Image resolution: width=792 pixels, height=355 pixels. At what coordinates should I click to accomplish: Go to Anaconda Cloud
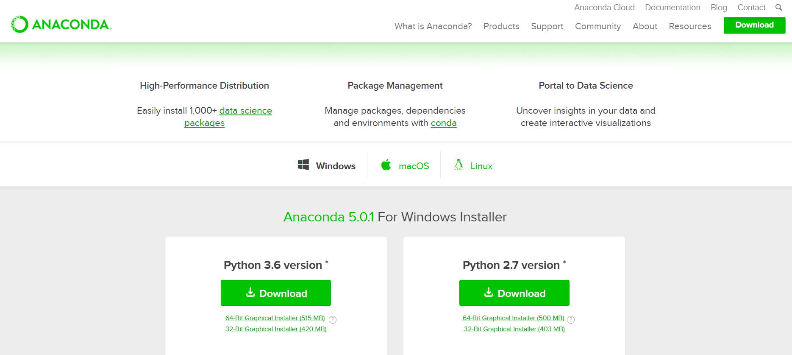(604, 7)
